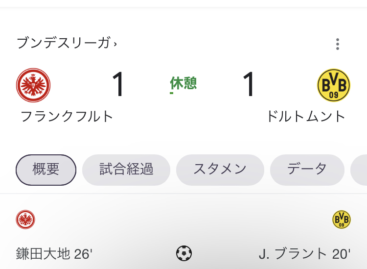Select scorer 鎌田大地 26'
Image resolution: width=367 pixels, height=269 pixels.
[x=54, y=254]
